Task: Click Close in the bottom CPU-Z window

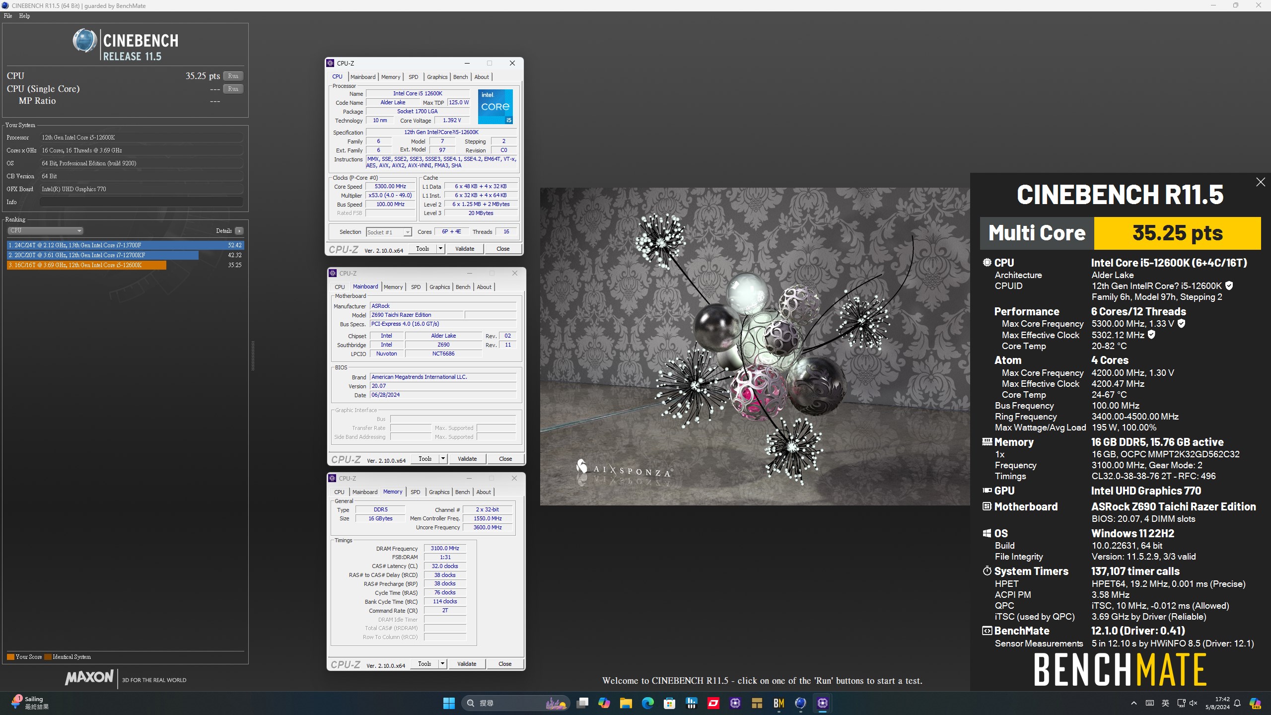Action: click(505, 664)
